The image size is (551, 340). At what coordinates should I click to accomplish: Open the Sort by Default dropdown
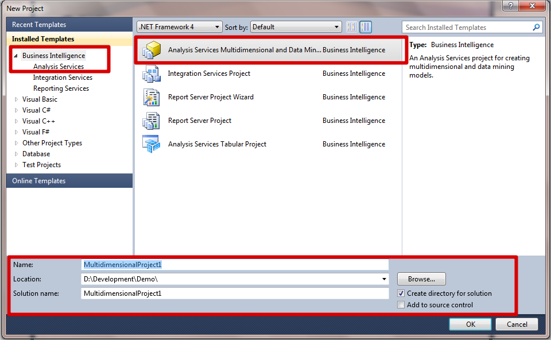(296, 27)
